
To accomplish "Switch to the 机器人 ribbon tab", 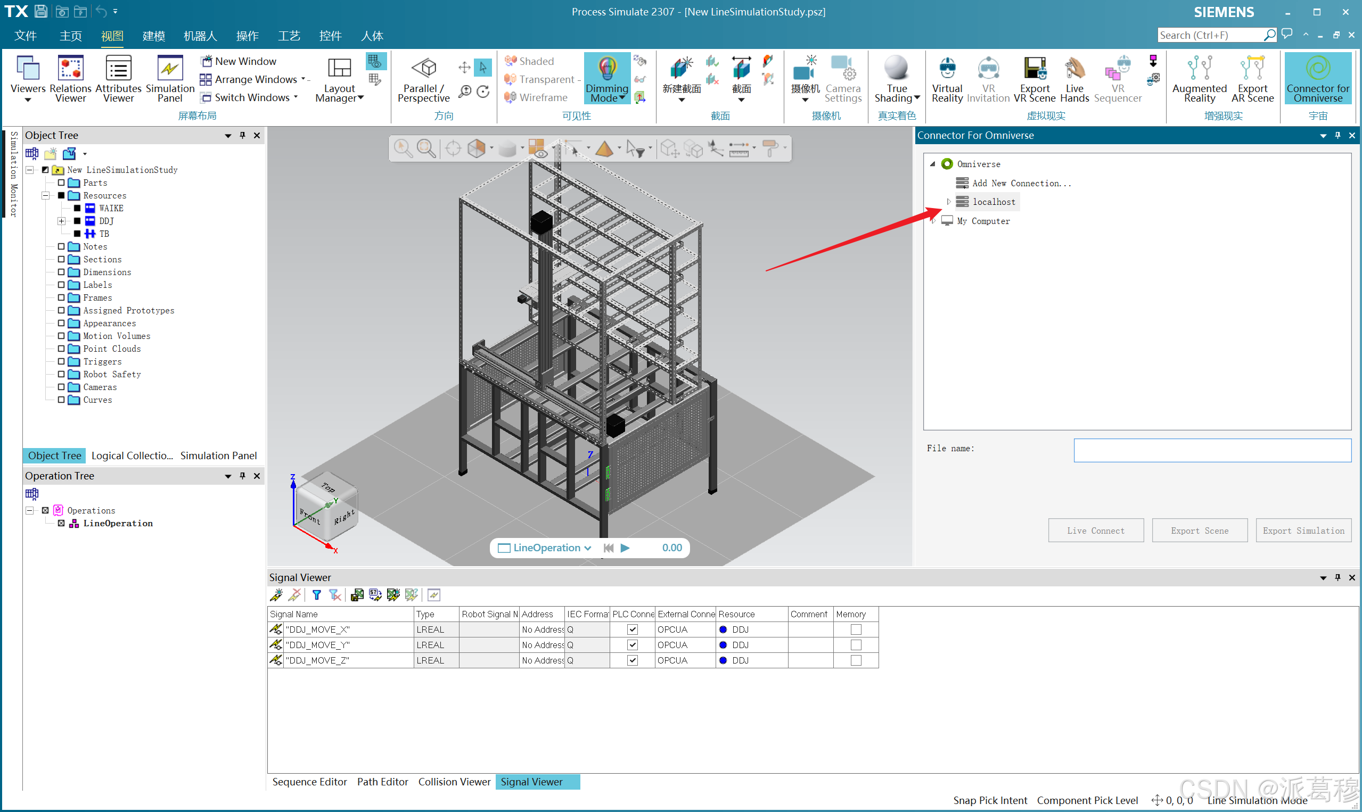I will [200, 36].
